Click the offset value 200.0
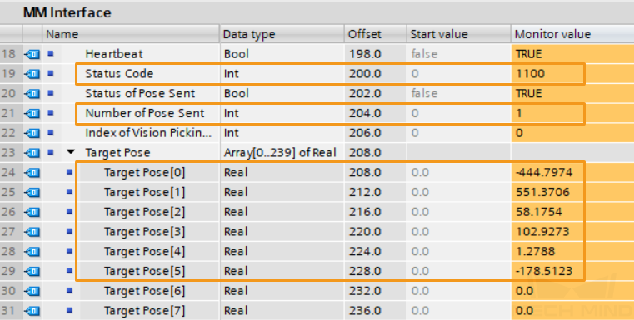 click(x=365, y=74)
